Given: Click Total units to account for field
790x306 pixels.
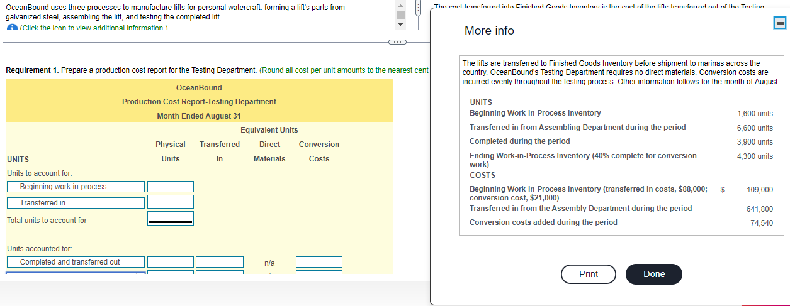Looking at the screenshot, I should click(x=171, y=218).
